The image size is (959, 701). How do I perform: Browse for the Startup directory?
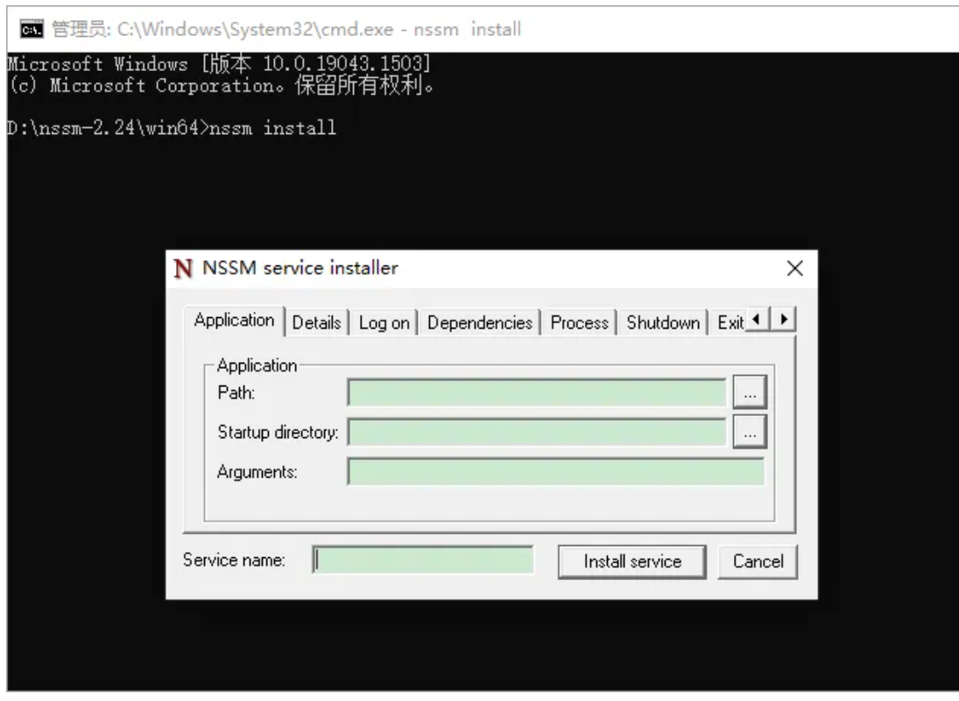pyautogui.click(x=750, y=432)
